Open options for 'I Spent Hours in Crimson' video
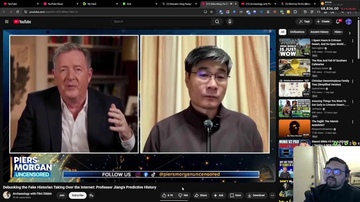Screen dimensions: 360x202 352,41
